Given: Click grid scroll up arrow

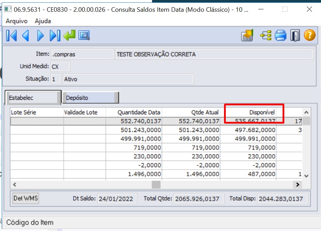Looking at the screenshot, I should pos(306,112).
